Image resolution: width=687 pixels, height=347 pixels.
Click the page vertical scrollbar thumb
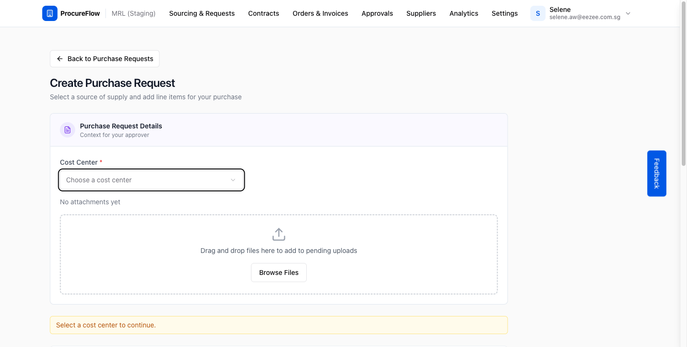click(683, 84)
